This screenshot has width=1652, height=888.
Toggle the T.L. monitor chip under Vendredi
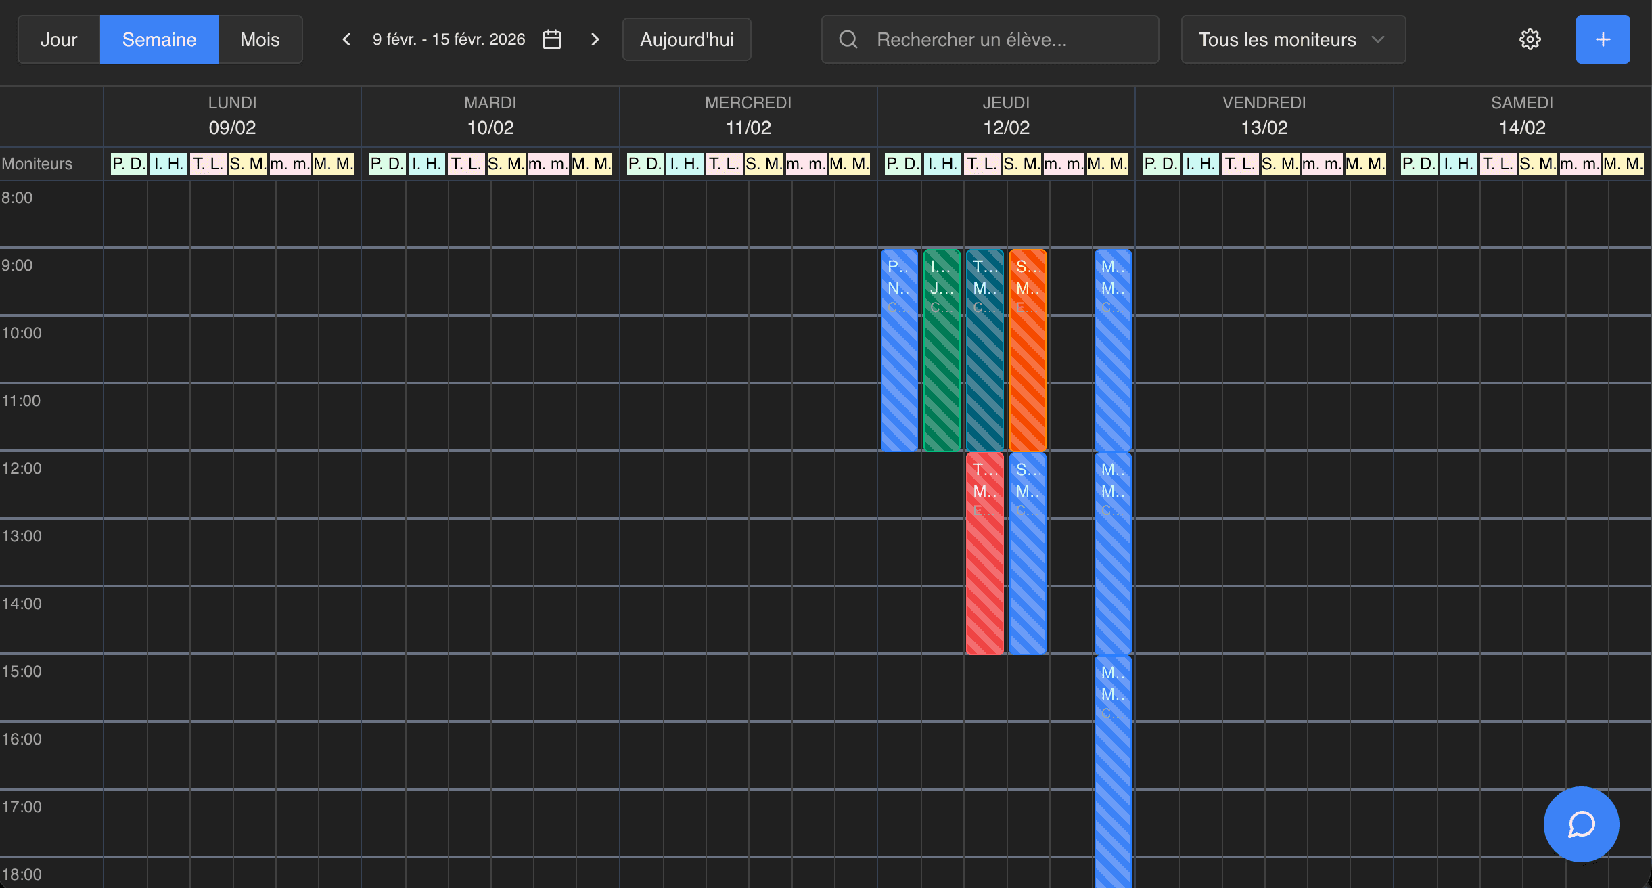click(x=1241, y=163)
